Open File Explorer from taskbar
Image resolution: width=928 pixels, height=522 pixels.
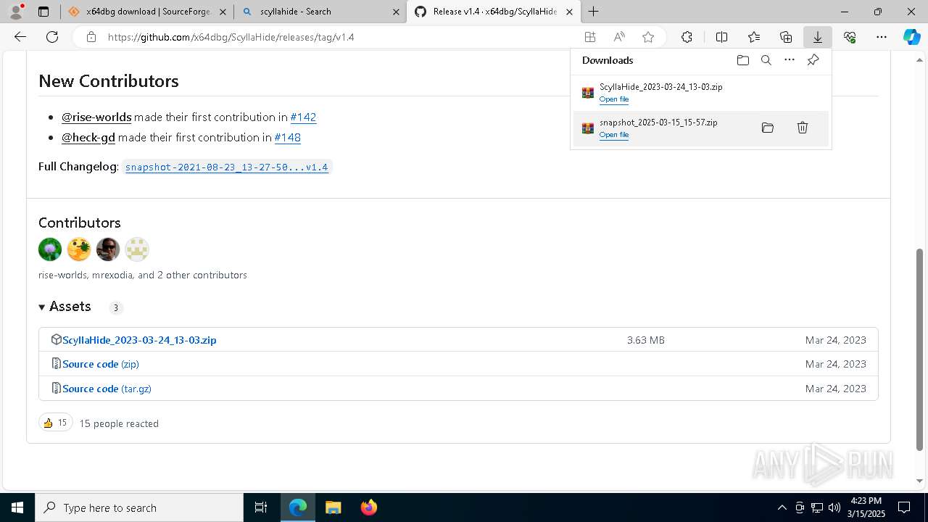333,507
